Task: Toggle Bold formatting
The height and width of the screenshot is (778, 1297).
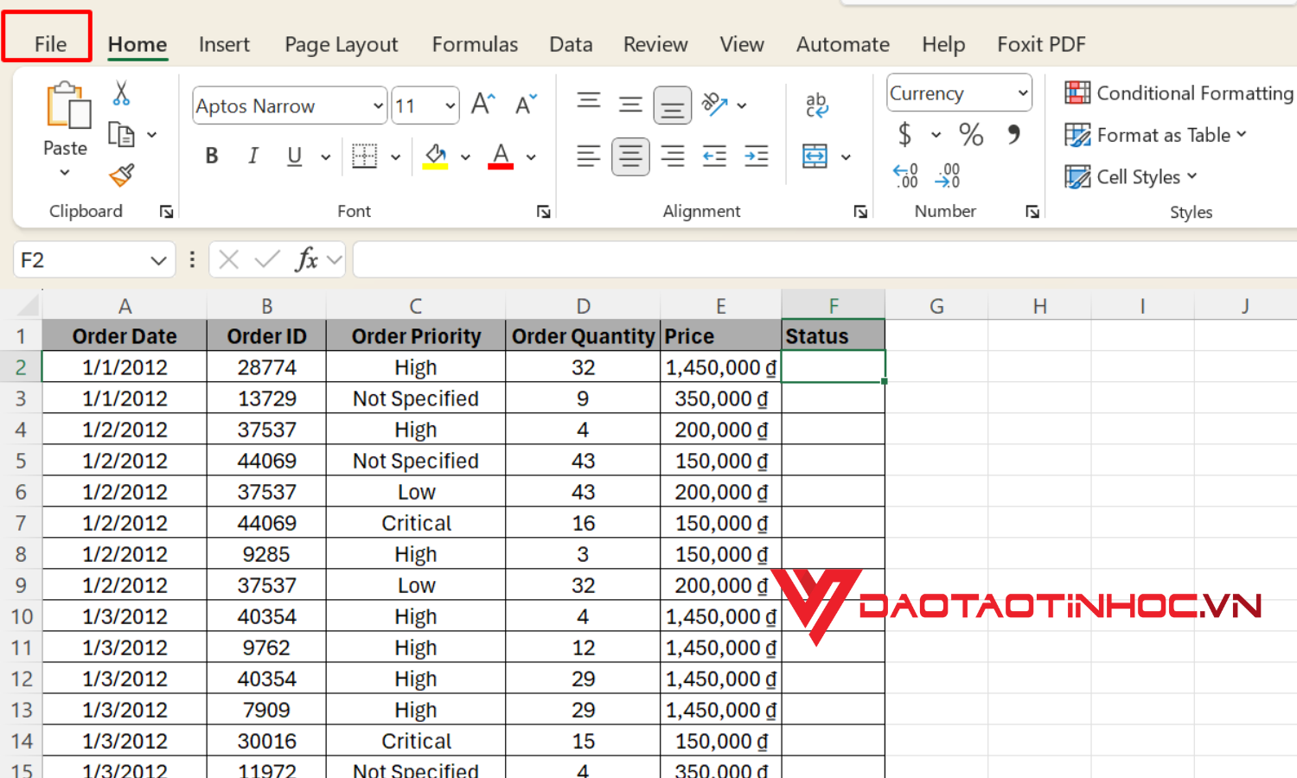Action: [211, 156]
